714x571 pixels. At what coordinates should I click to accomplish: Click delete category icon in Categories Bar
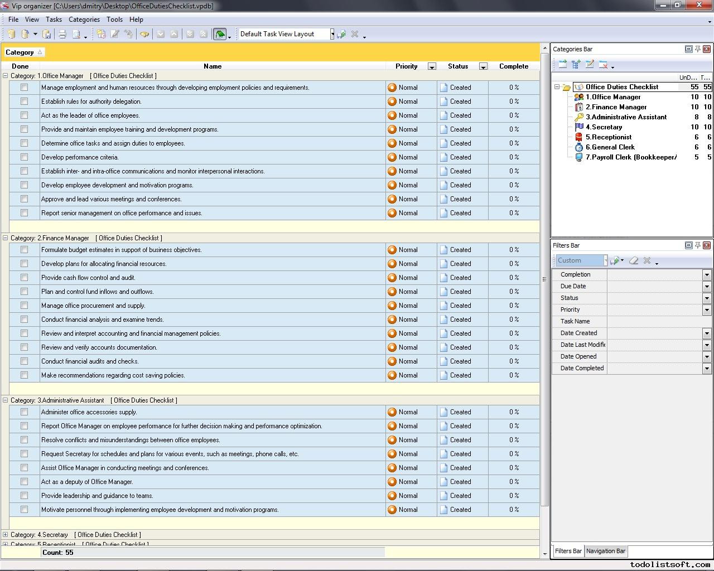point(603,65)
